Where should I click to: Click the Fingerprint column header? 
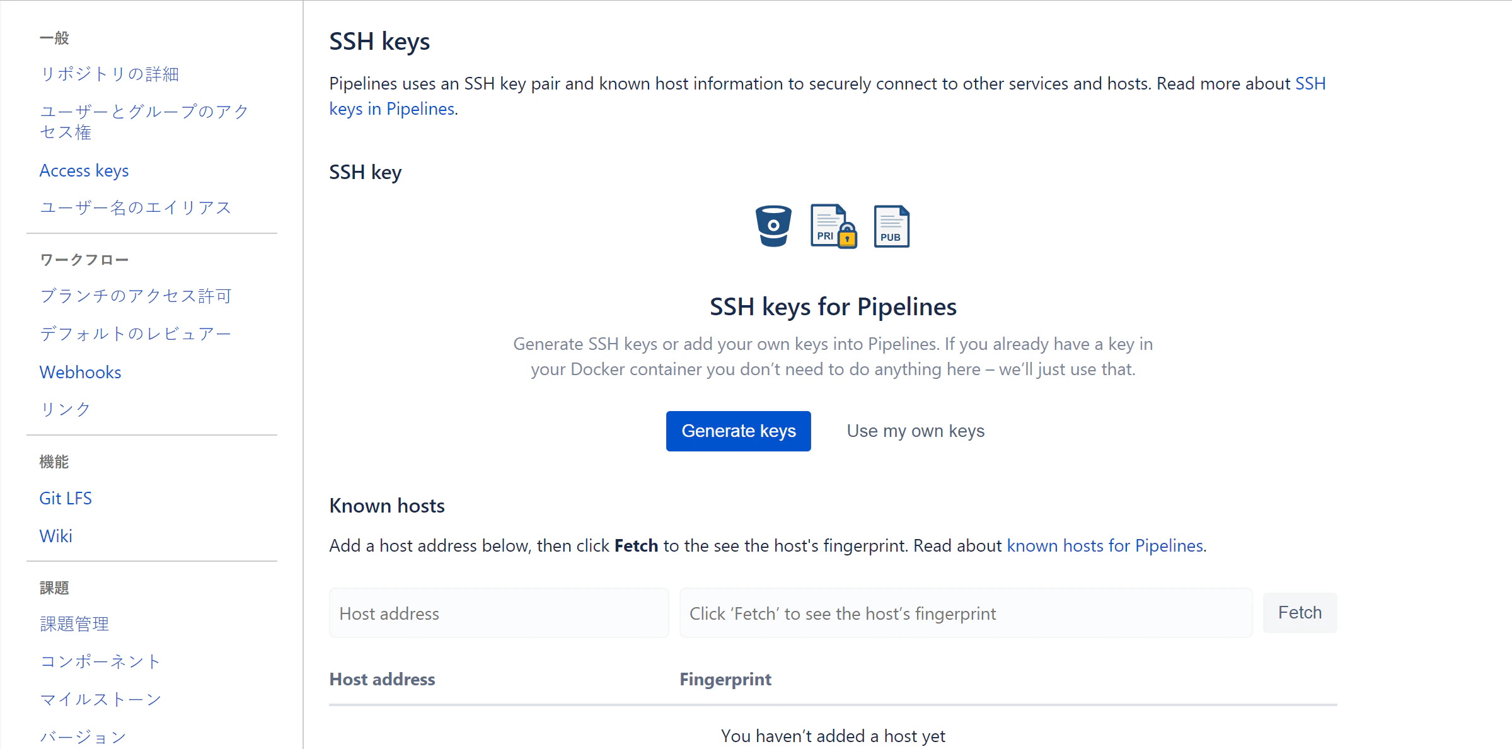(725, 680)
